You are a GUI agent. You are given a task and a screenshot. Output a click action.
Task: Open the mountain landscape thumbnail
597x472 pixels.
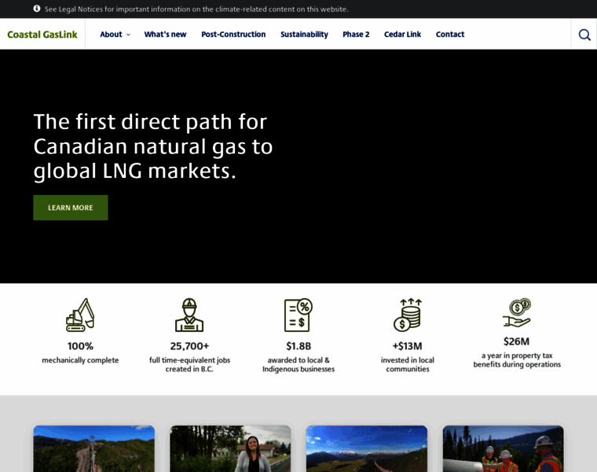tap(367, 448)
